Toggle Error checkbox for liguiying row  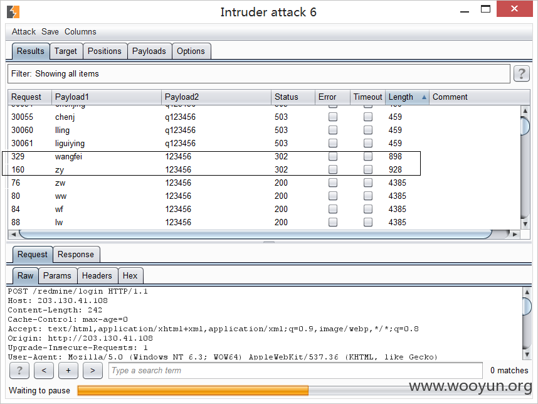coord(333,143)
